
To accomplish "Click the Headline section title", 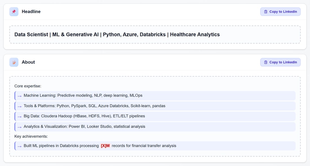I will pos(31,12).
